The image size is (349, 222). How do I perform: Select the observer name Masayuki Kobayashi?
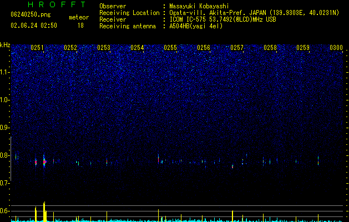pyautogui.click(x=199, y=6)
